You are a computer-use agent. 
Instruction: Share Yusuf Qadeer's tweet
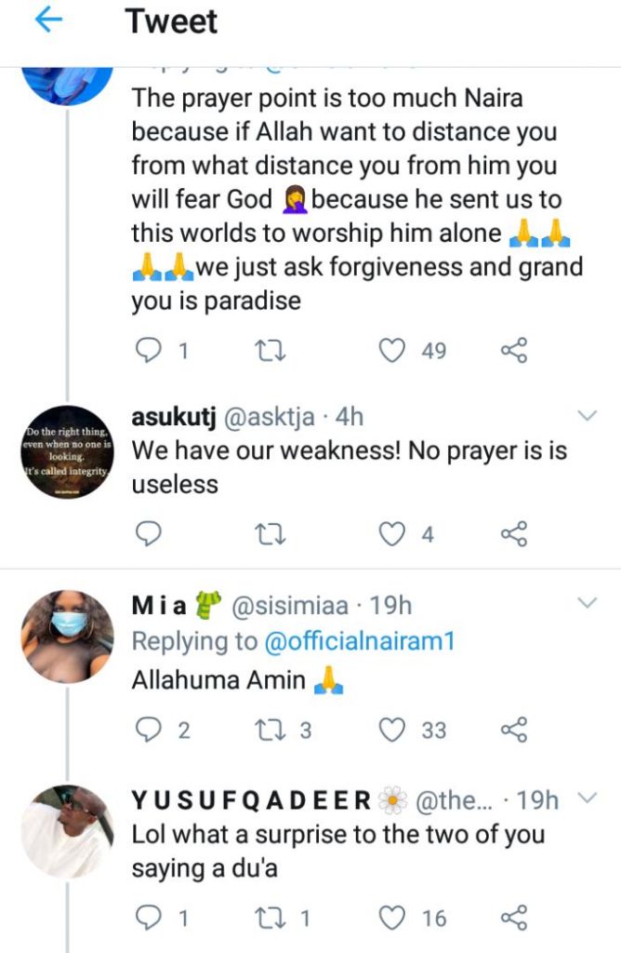coord(513,919)
